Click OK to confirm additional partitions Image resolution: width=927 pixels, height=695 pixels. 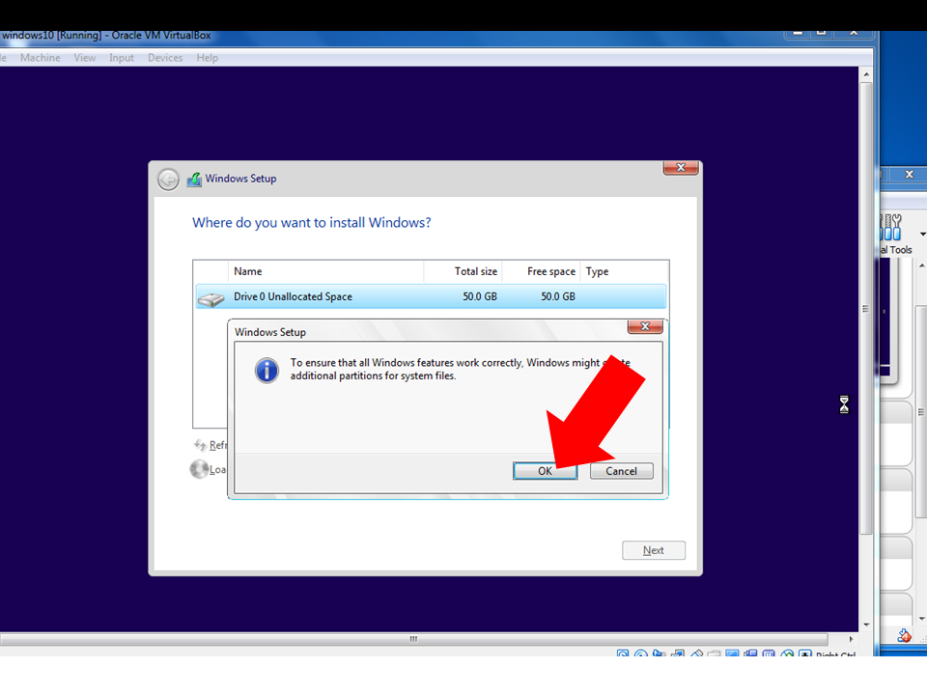545,471
